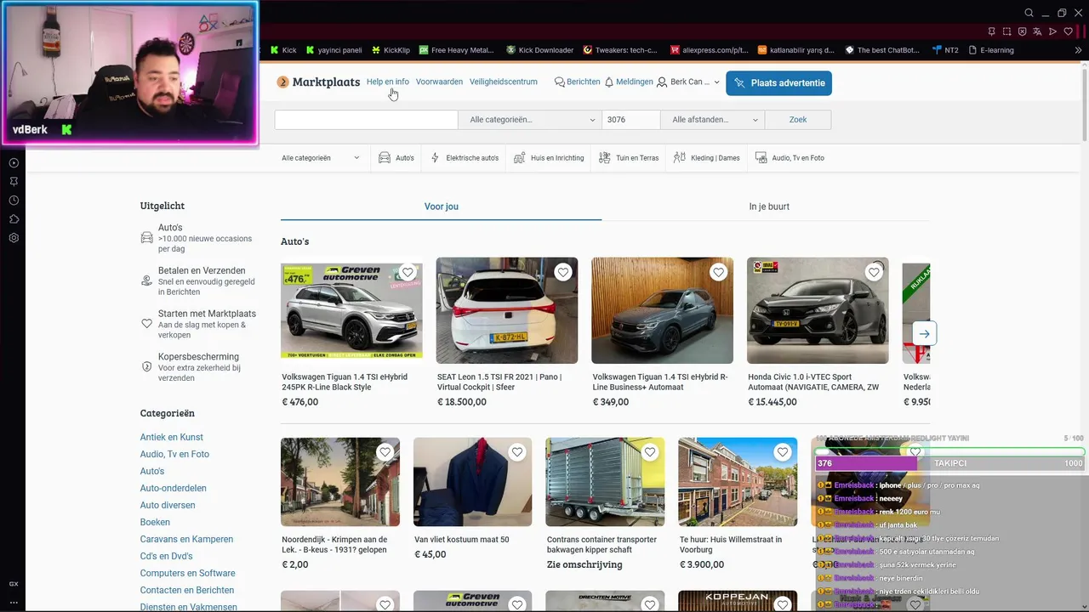Open the Kick Downloader bookmark
Screen dimensions: 1089x612
pos(539,50)
